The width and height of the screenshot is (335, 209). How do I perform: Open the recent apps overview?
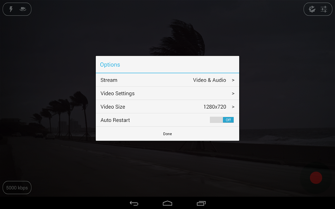(201, 203)
